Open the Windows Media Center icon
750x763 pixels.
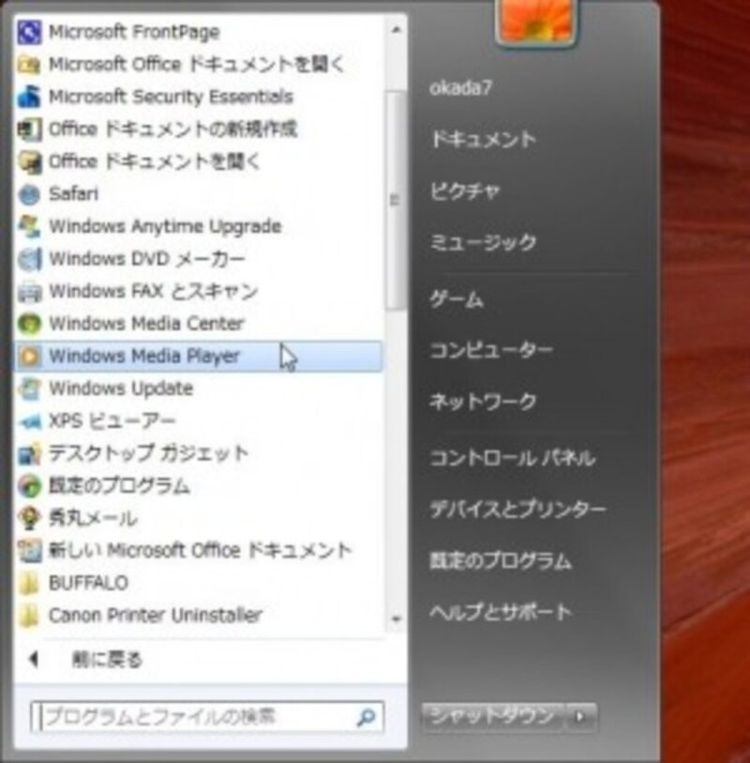pos(29,324)
